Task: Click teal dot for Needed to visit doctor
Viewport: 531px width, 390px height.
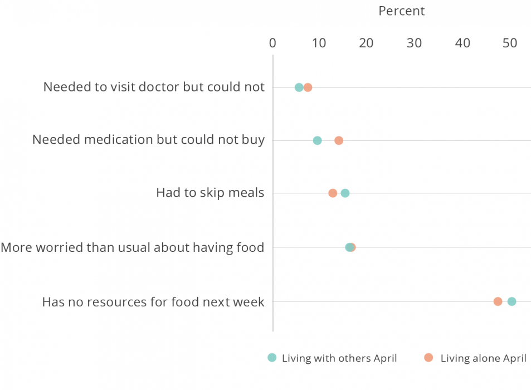Action: [x=299, y=87]
